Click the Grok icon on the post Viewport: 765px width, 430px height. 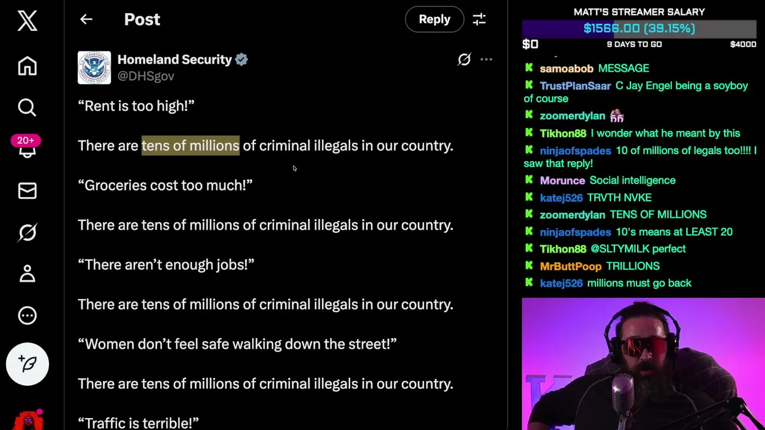[464, 59]
